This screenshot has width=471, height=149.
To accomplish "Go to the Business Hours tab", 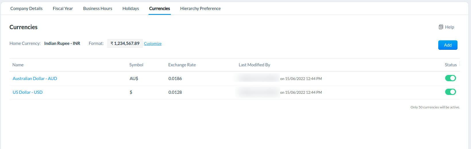I will click(98, 9).
